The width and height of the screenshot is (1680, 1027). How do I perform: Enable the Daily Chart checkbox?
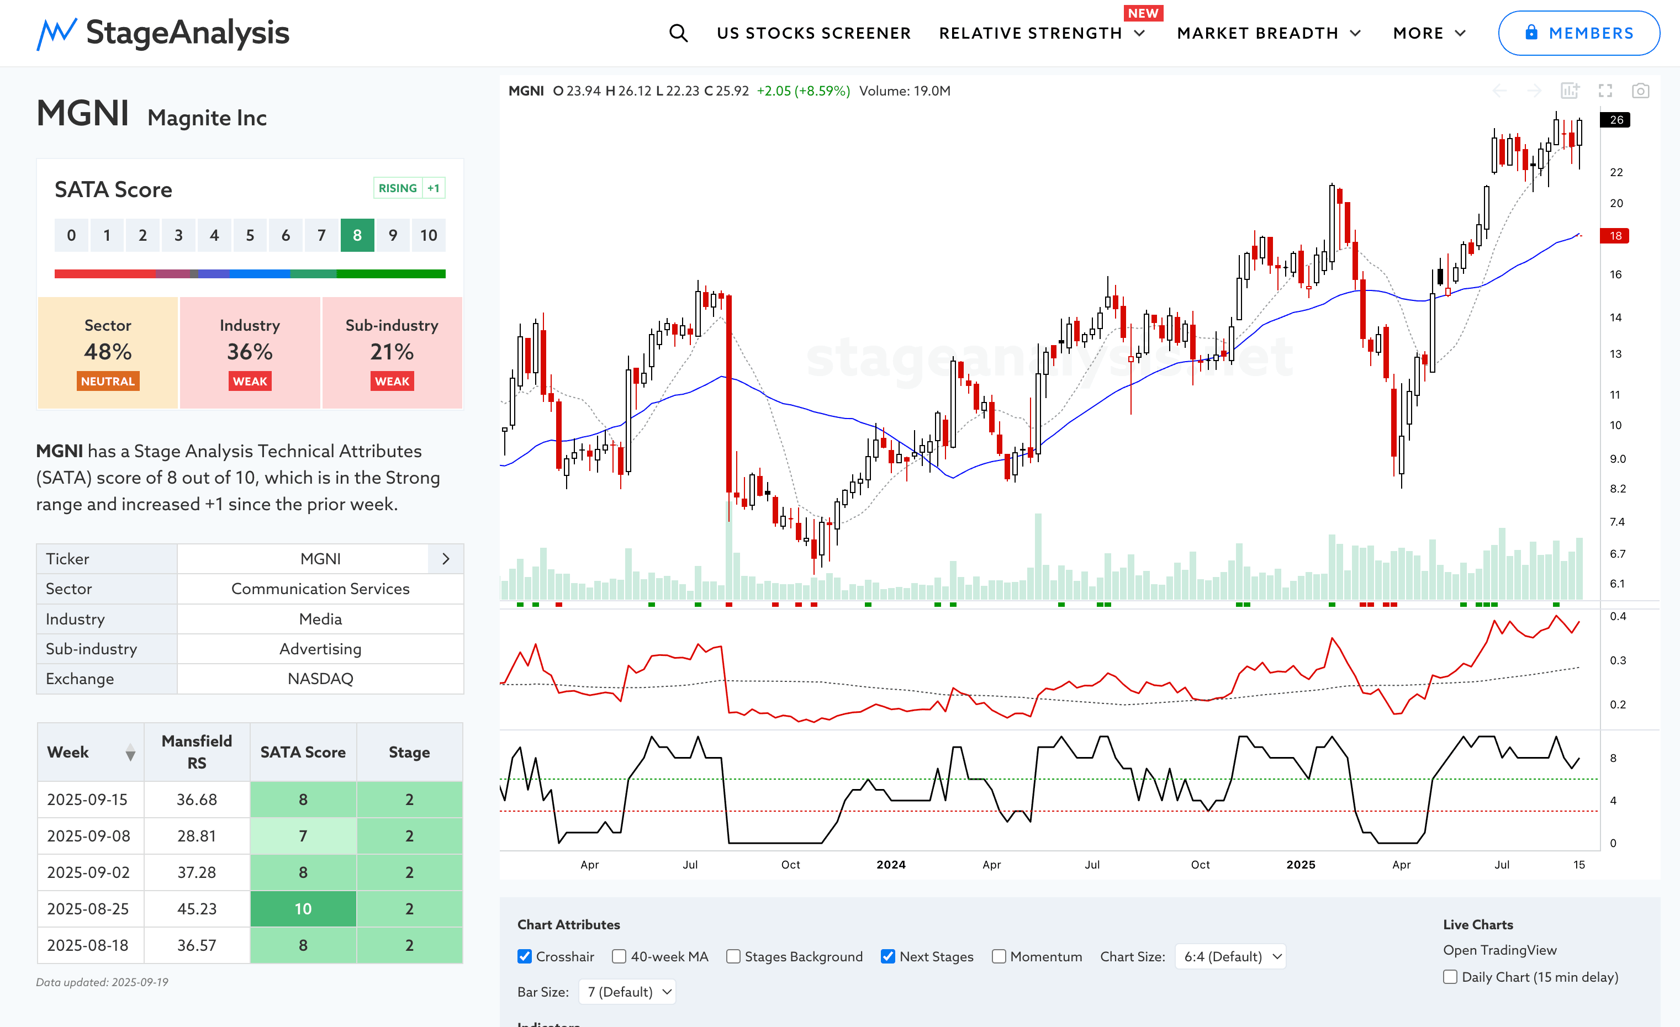[x=1450, y=977]
